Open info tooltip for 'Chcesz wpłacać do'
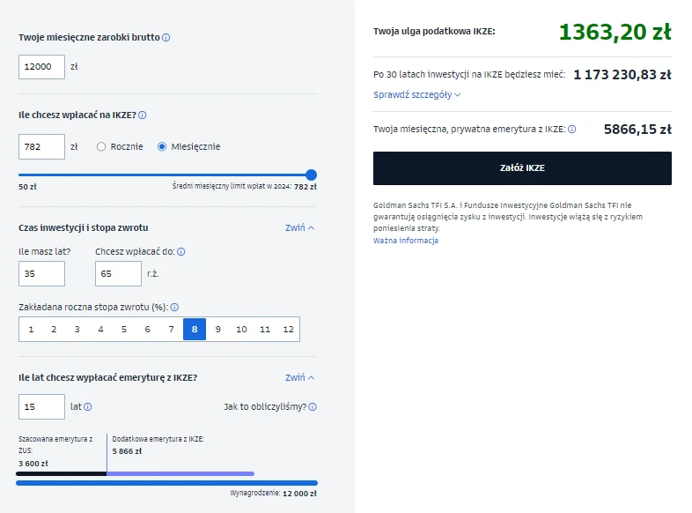Screen dimensions: 692x513 pyautogui.click(x=181, y=251)
